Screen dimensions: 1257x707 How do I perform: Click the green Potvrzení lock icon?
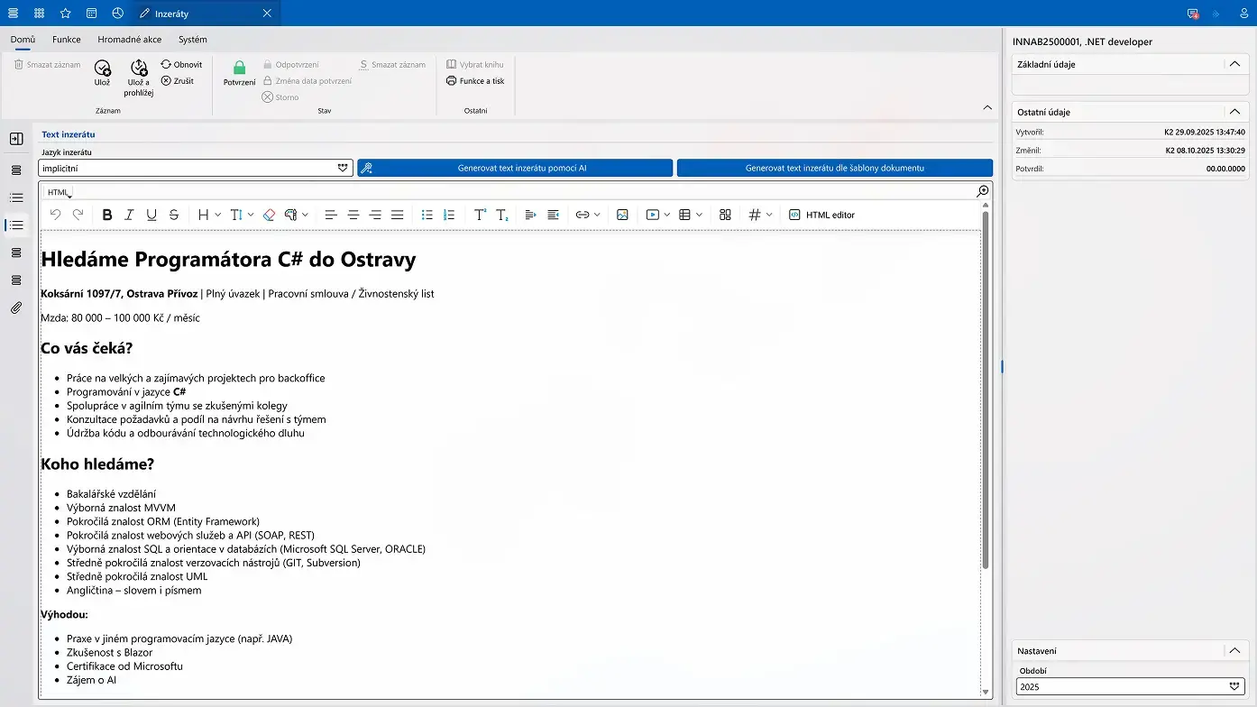tap(239, 68)
